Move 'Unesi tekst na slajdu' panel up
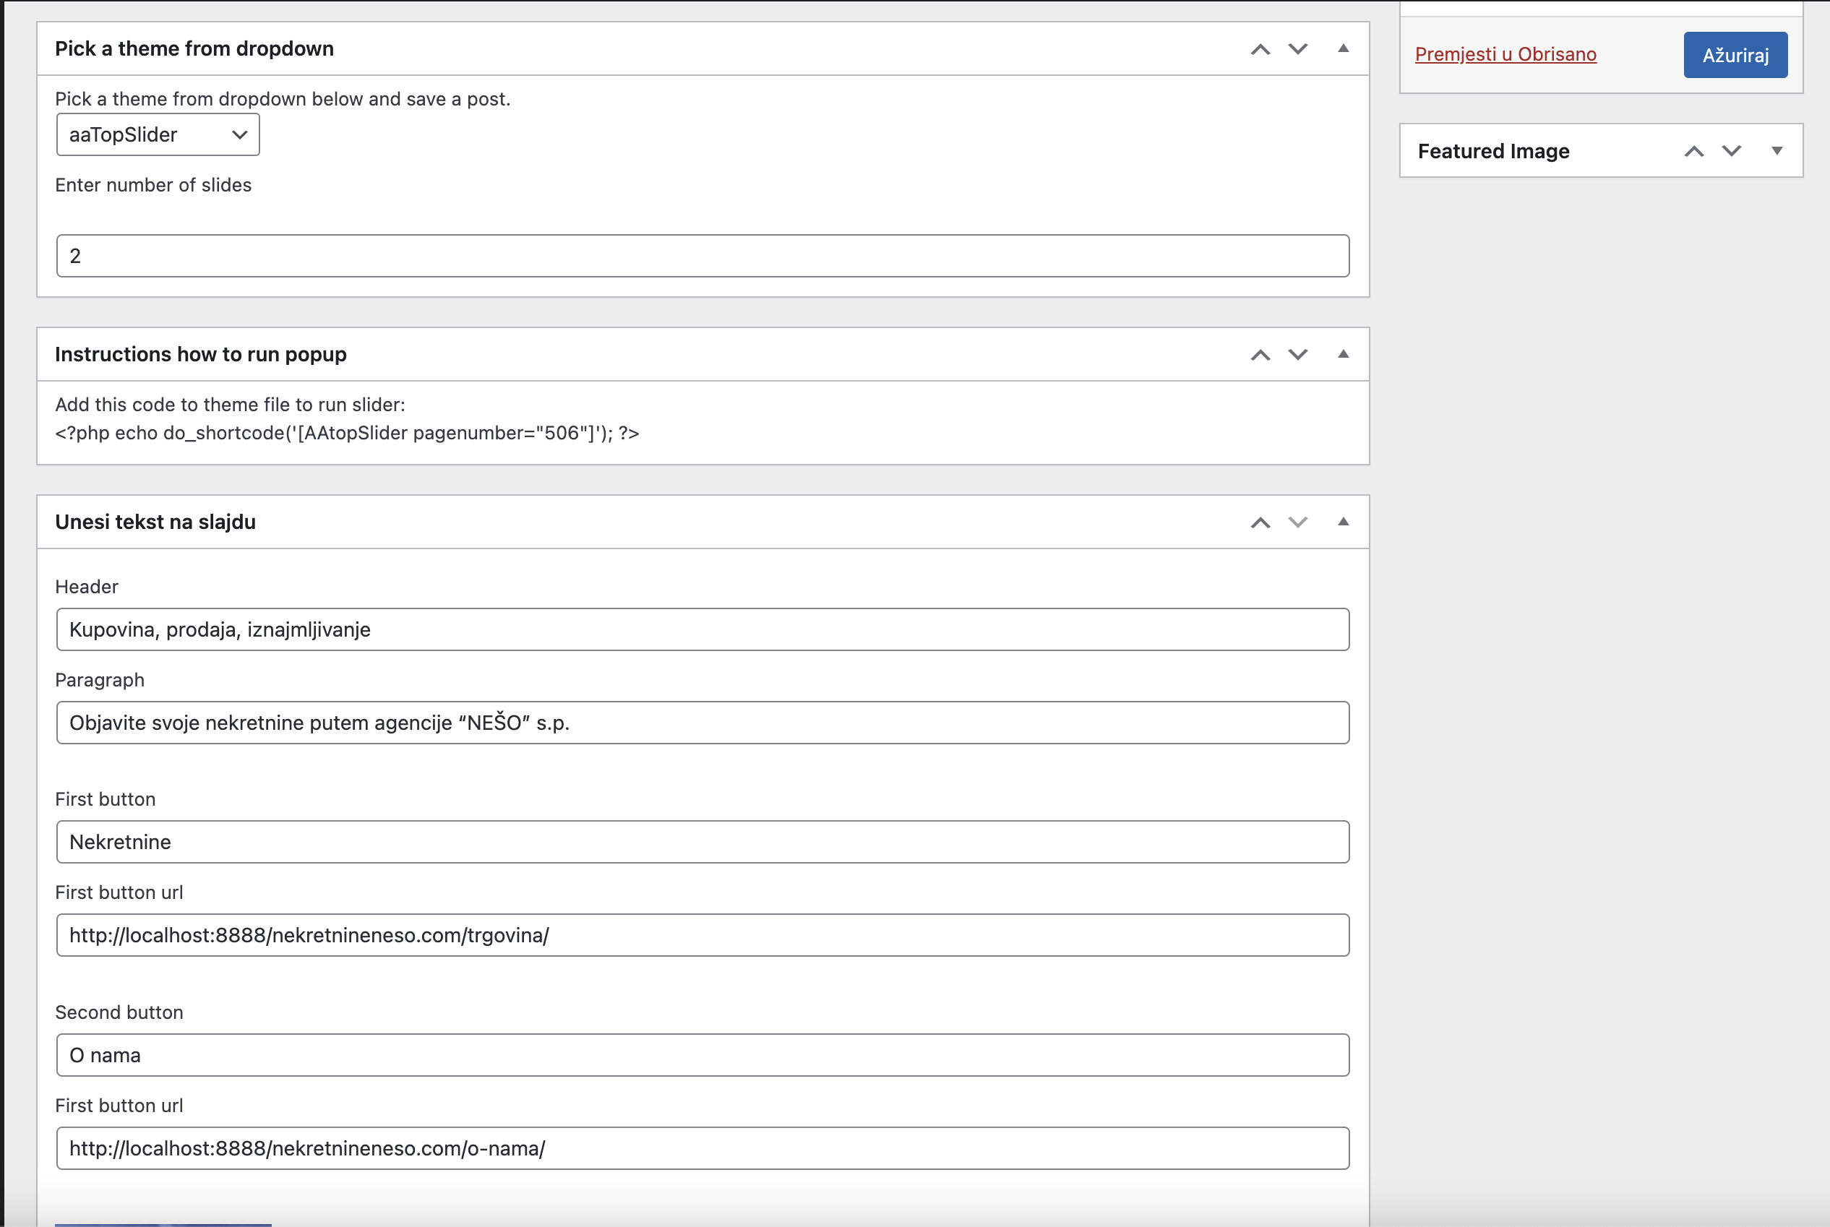Viewport: 1830px width, 1227px height. (x=1260, y=522)
